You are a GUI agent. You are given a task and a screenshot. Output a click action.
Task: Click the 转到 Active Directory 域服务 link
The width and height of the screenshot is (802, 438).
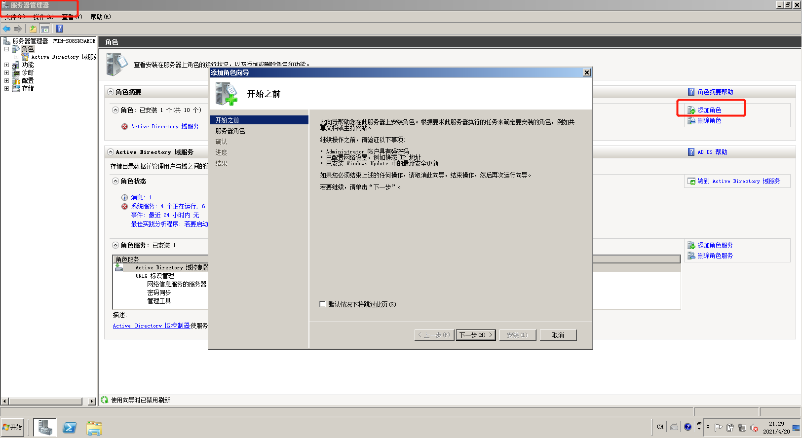coord(739,182)
